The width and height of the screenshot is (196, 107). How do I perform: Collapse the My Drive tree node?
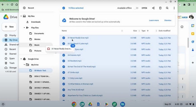pos(24,65)
